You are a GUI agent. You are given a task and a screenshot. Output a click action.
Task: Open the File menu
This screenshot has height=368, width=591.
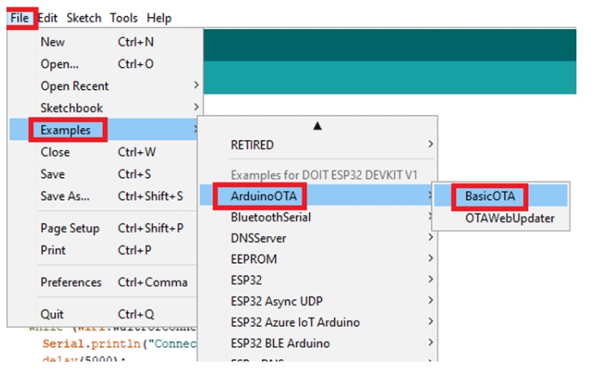click(20, 18)
